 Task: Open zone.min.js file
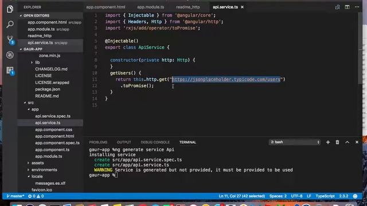(x=50, y=56)
